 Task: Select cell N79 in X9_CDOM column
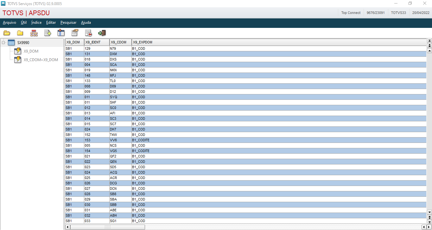click(x=120, y=48)
